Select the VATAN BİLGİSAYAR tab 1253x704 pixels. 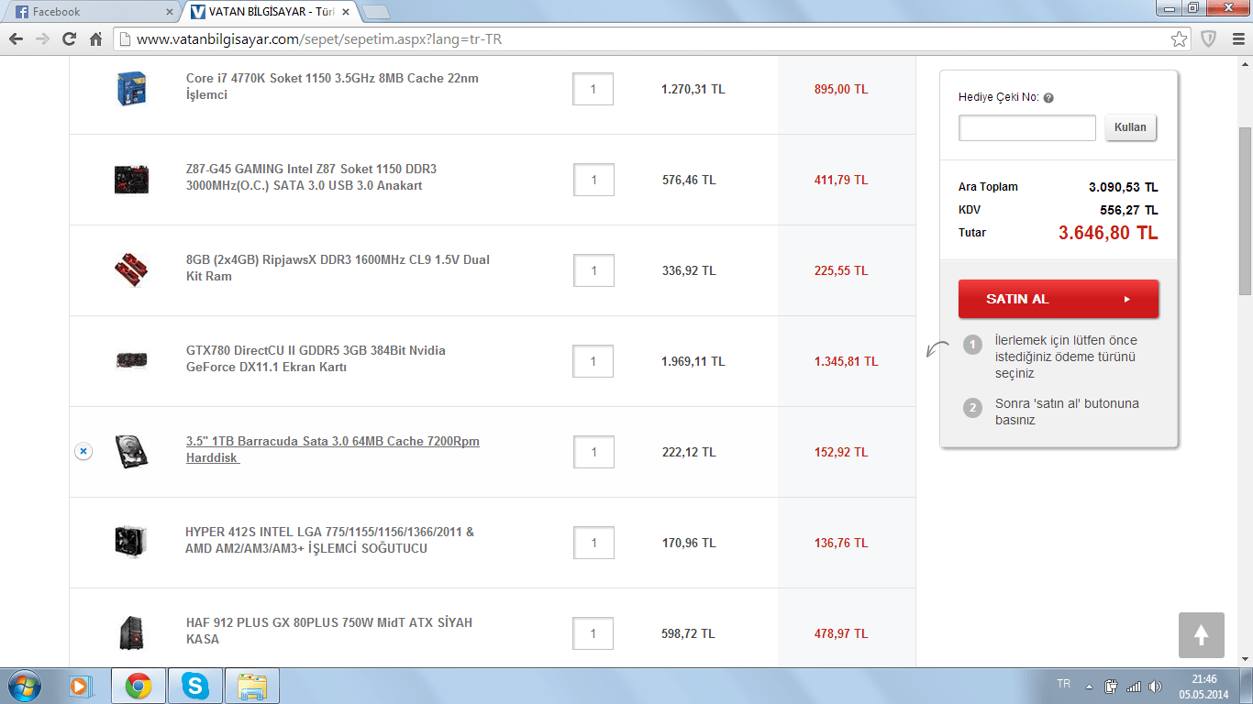(x=271, y=12)
